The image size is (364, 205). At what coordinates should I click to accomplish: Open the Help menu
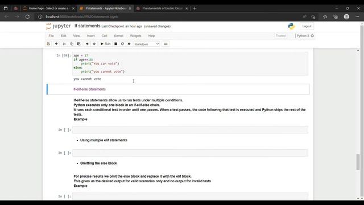pyautogui.click(x=151, y=36)
